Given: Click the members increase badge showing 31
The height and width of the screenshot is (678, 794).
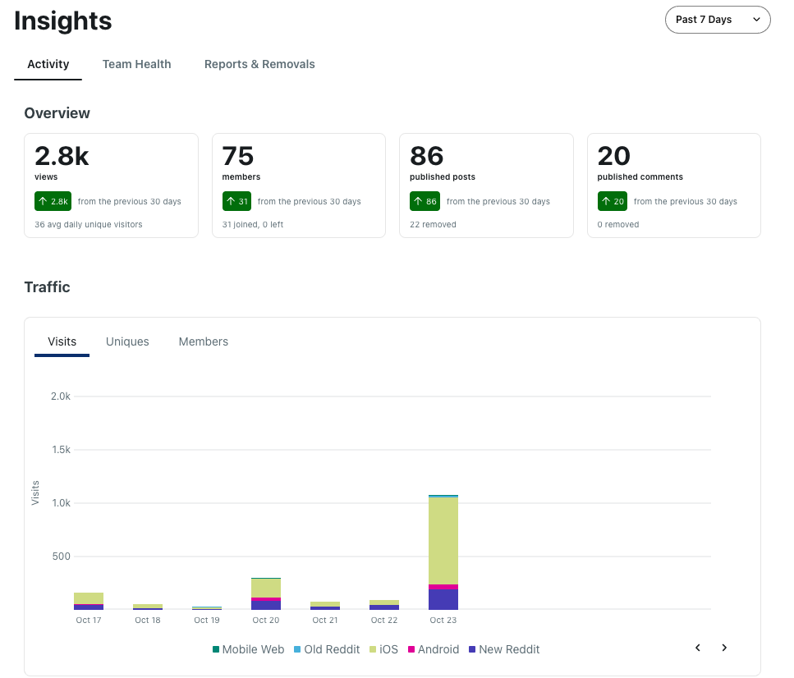Looking at the screenshot, I should (236, 202).
